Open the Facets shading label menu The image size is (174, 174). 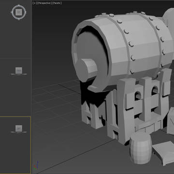click(x=57, y=3)
